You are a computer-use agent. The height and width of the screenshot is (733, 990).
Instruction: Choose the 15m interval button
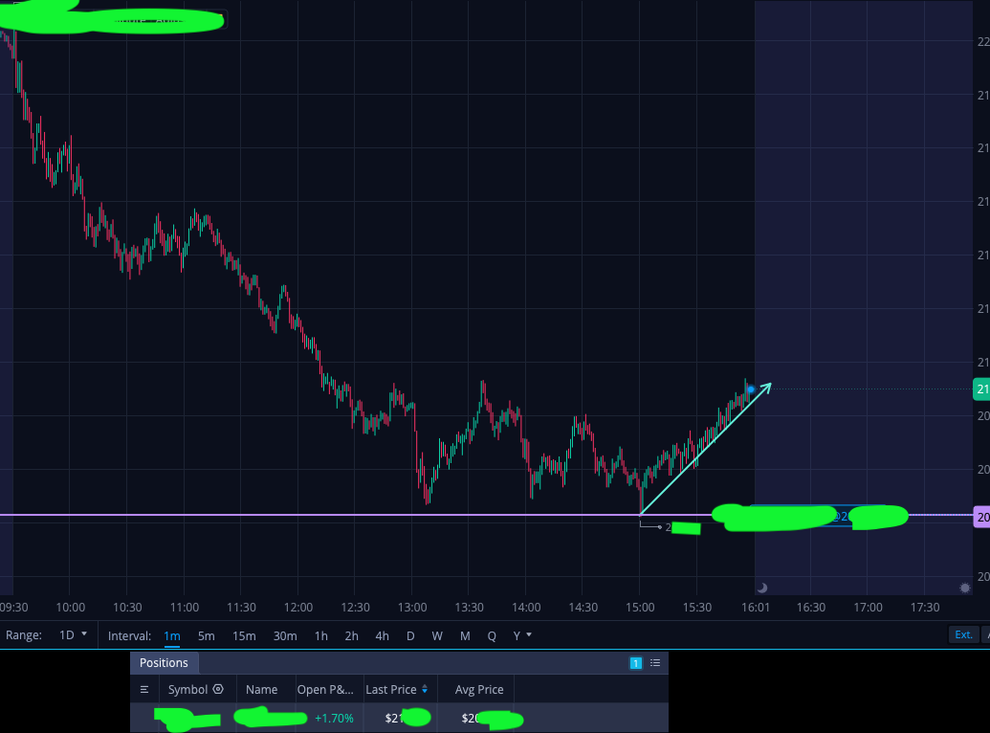pyautogui.click(x=244, y=635)
